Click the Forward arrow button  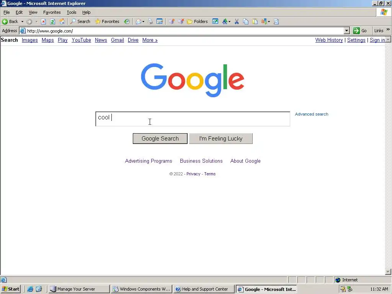[x=29, y=21]
